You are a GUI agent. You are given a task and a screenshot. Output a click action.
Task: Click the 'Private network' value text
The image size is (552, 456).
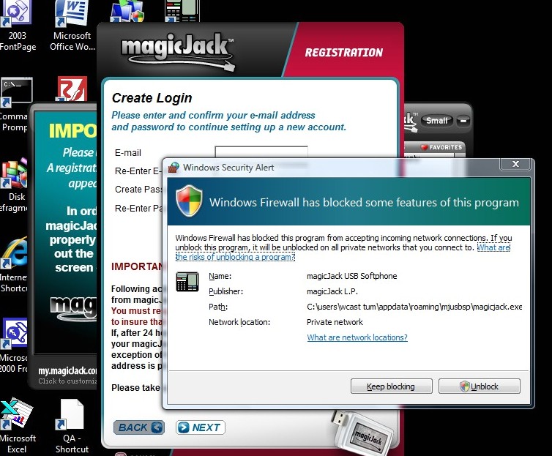point(335,322)
